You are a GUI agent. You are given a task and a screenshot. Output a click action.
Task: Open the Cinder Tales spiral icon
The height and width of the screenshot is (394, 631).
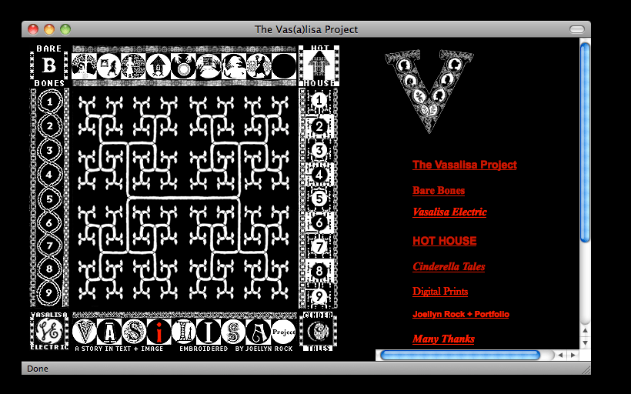(318, 332)
